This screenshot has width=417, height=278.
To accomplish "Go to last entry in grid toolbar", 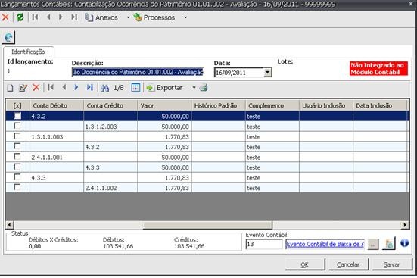I will [x=89, y=87].
